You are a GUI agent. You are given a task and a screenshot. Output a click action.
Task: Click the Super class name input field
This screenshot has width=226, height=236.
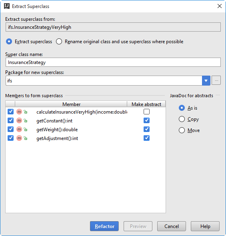tap(113, 62)
